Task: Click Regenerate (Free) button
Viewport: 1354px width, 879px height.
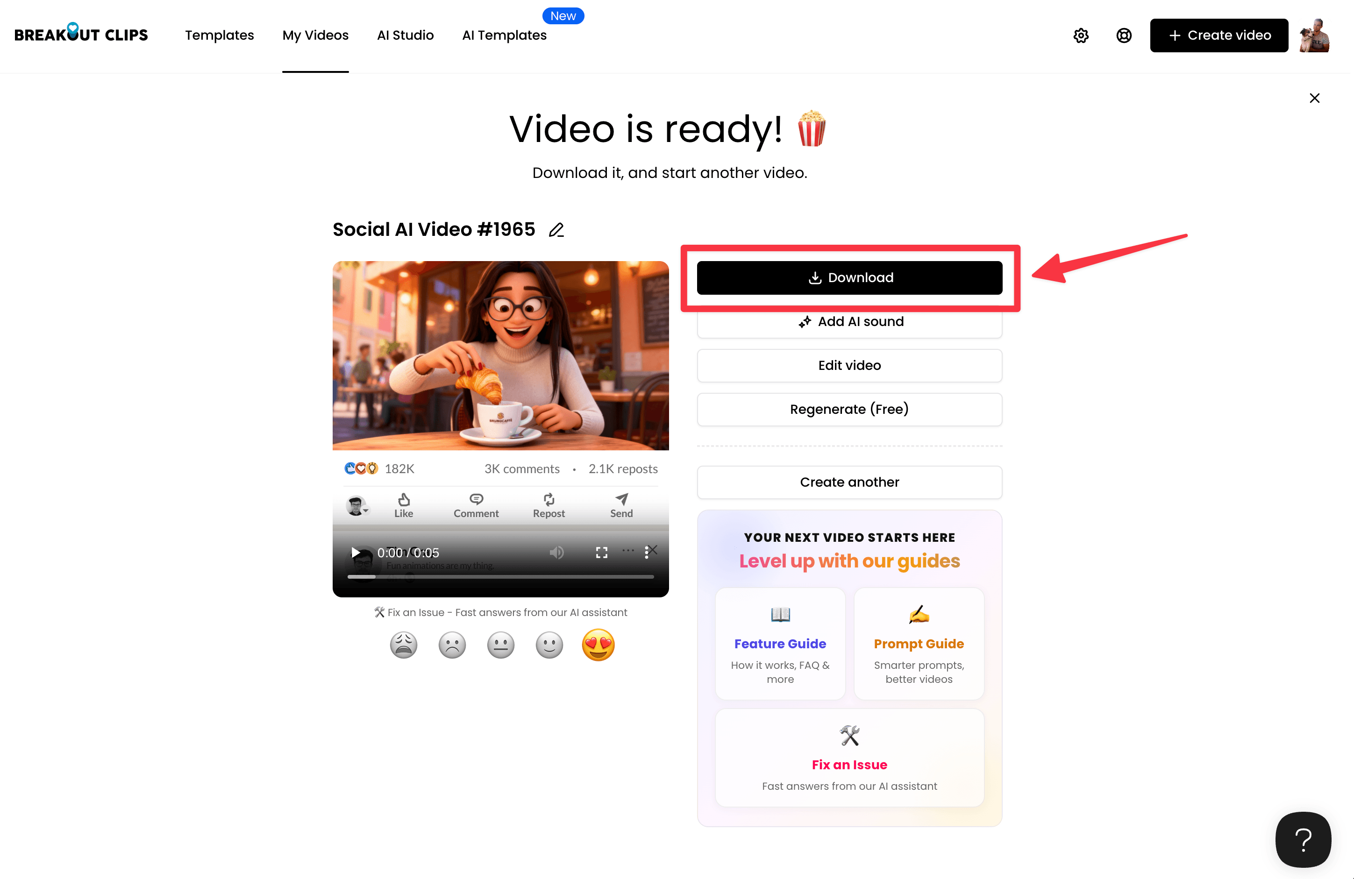Action: click(x=849, y=409)
